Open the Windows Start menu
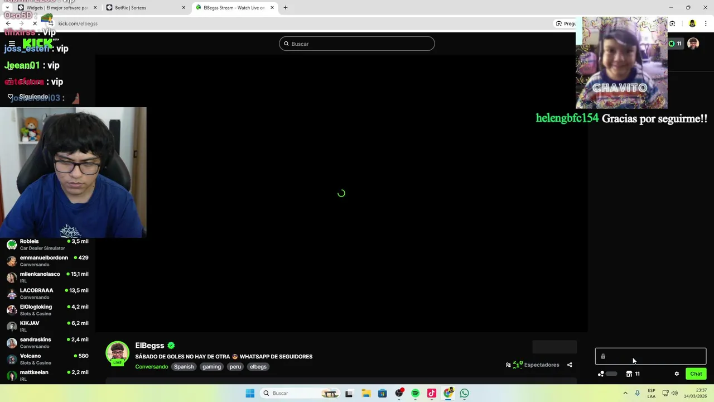 tap(250, 393)
